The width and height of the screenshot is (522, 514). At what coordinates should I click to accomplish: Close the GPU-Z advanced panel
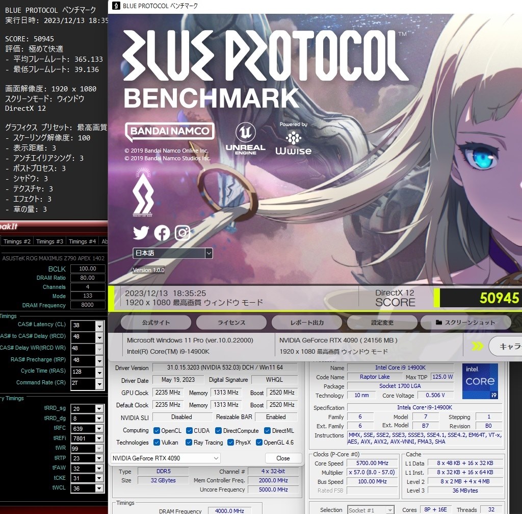pyautogui.click(x=283, y=458)
